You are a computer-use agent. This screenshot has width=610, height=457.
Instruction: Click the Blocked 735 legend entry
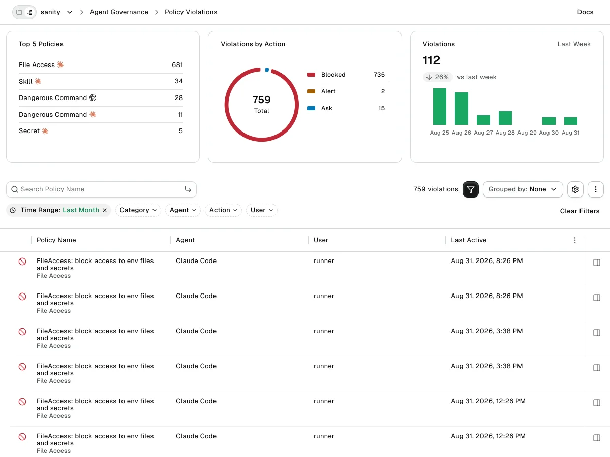(x=348, y=75)
